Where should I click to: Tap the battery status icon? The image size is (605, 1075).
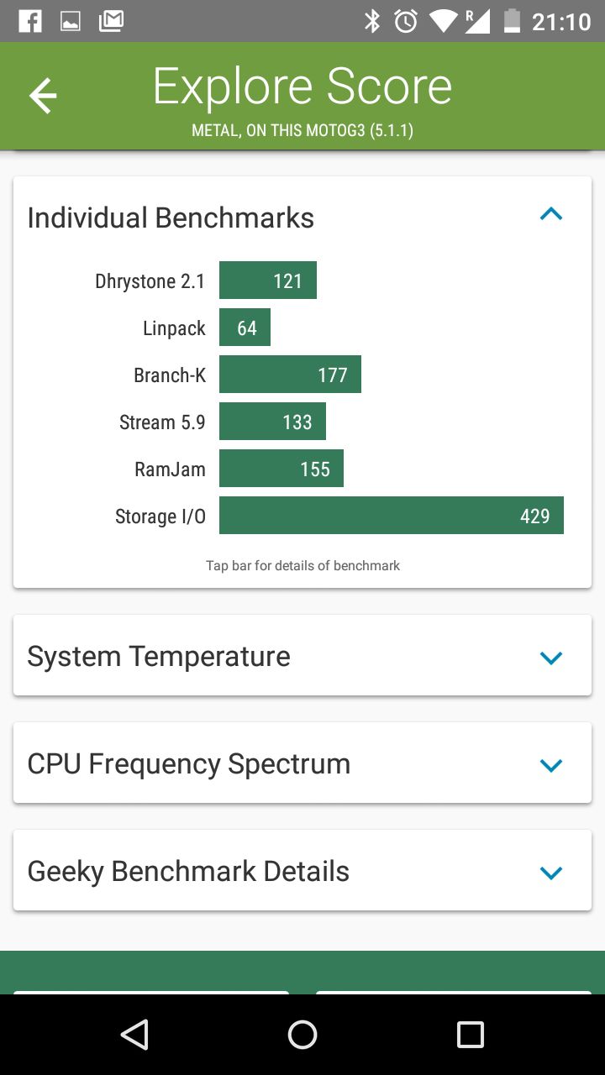tap(512, 21)
